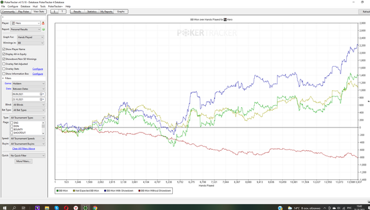
Task: Click the T tournament mode button
Action: tap(62, 11)
